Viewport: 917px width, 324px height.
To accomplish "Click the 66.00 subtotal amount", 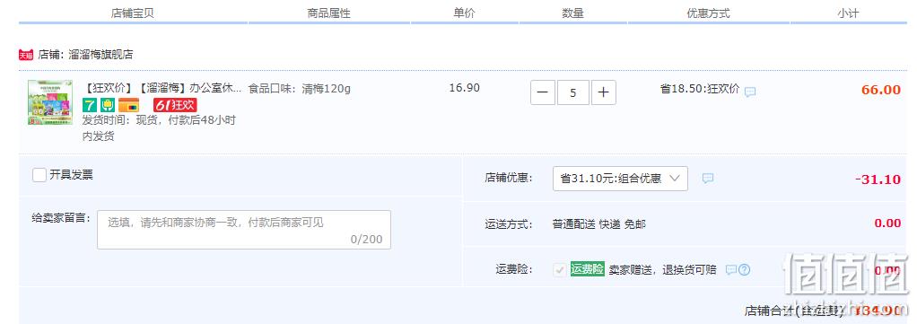I will point(881,90).
